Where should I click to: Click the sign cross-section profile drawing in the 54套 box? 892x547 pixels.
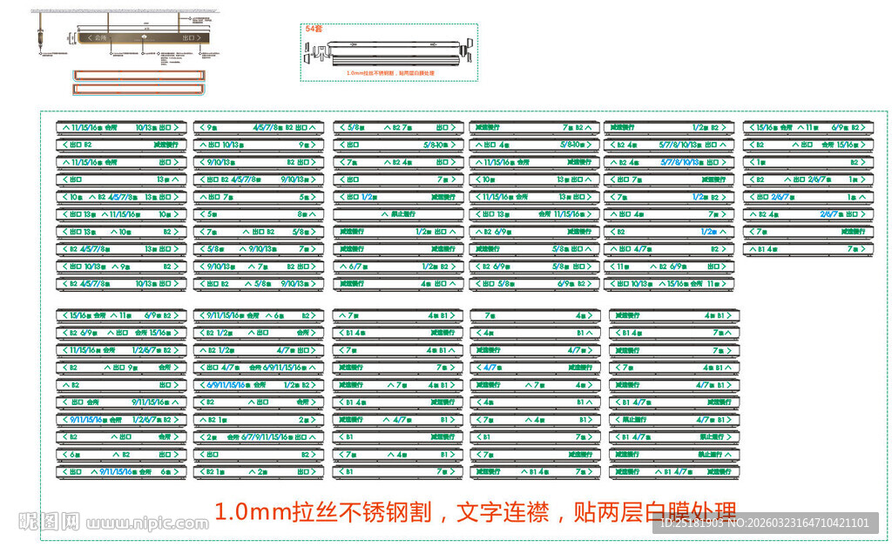tap(389, 53)
